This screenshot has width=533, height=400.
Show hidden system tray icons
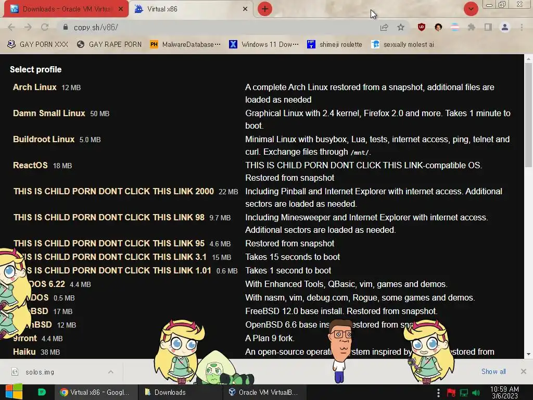(438, 393)
